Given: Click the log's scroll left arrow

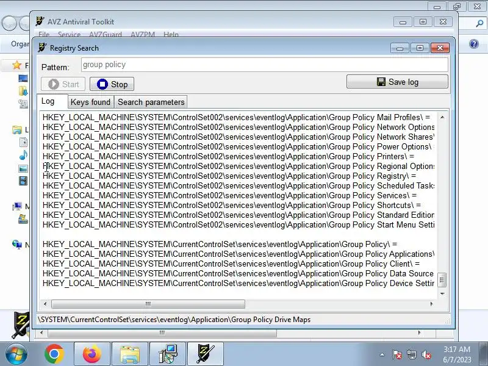Looking at the screenshot, I should click(45, 304).
